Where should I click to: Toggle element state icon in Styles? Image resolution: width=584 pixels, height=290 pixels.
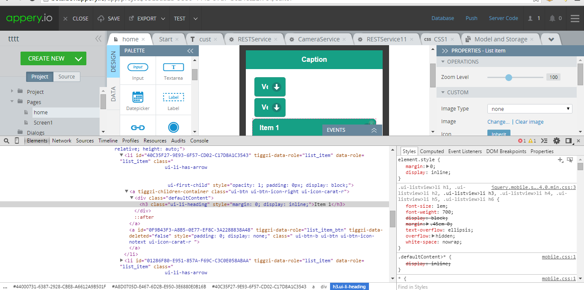[570, 159]
